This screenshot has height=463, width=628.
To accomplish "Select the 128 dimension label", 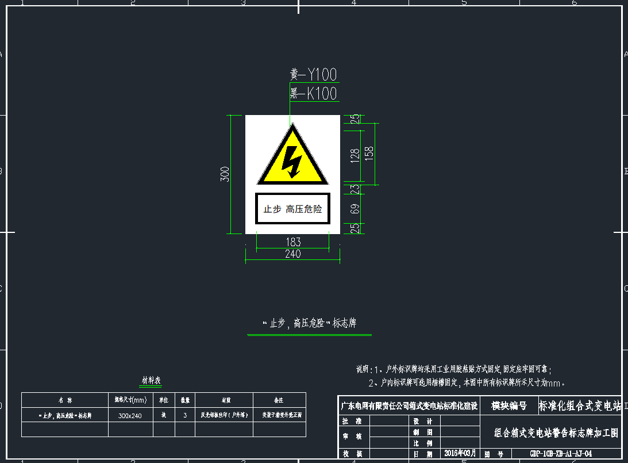I will tap(355, 155).
